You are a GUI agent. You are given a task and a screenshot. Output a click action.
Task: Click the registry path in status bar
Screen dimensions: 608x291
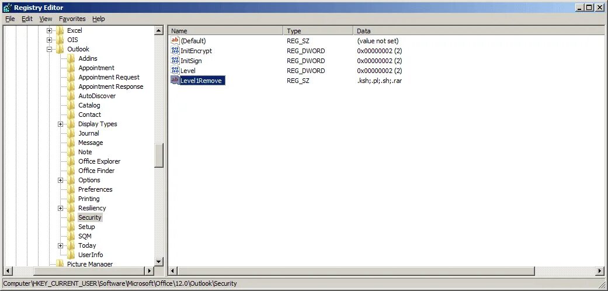120,283
